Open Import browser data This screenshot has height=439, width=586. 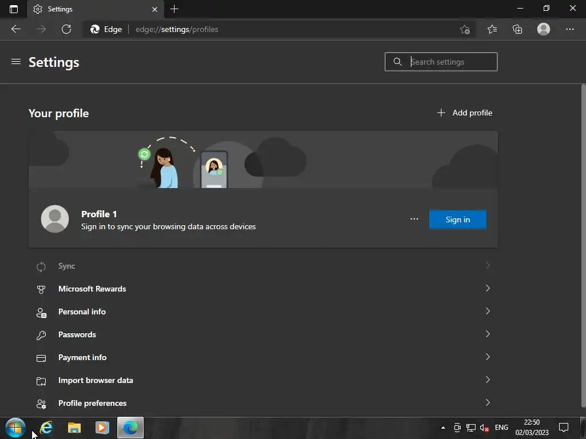(263, 380)
